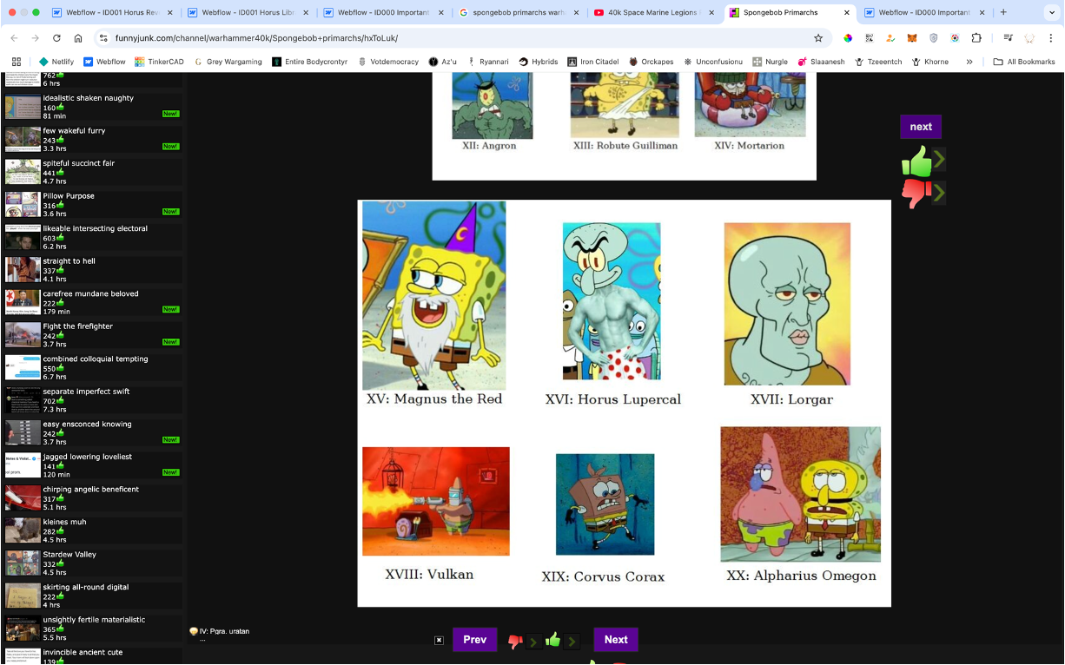Screen dimensions: 1065x665
Task: Bookmark this page with star icon
Action: (817, 38)
